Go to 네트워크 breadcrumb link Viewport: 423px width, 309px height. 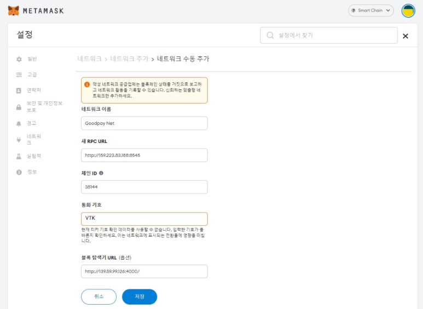coord(89,59)
